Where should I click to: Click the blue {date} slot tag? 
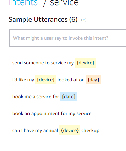[x=69, y=97]
